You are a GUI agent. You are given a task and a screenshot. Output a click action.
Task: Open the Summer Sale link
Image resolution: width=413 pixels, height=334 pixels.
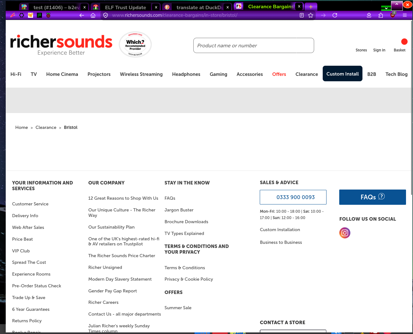click(178, 308)
